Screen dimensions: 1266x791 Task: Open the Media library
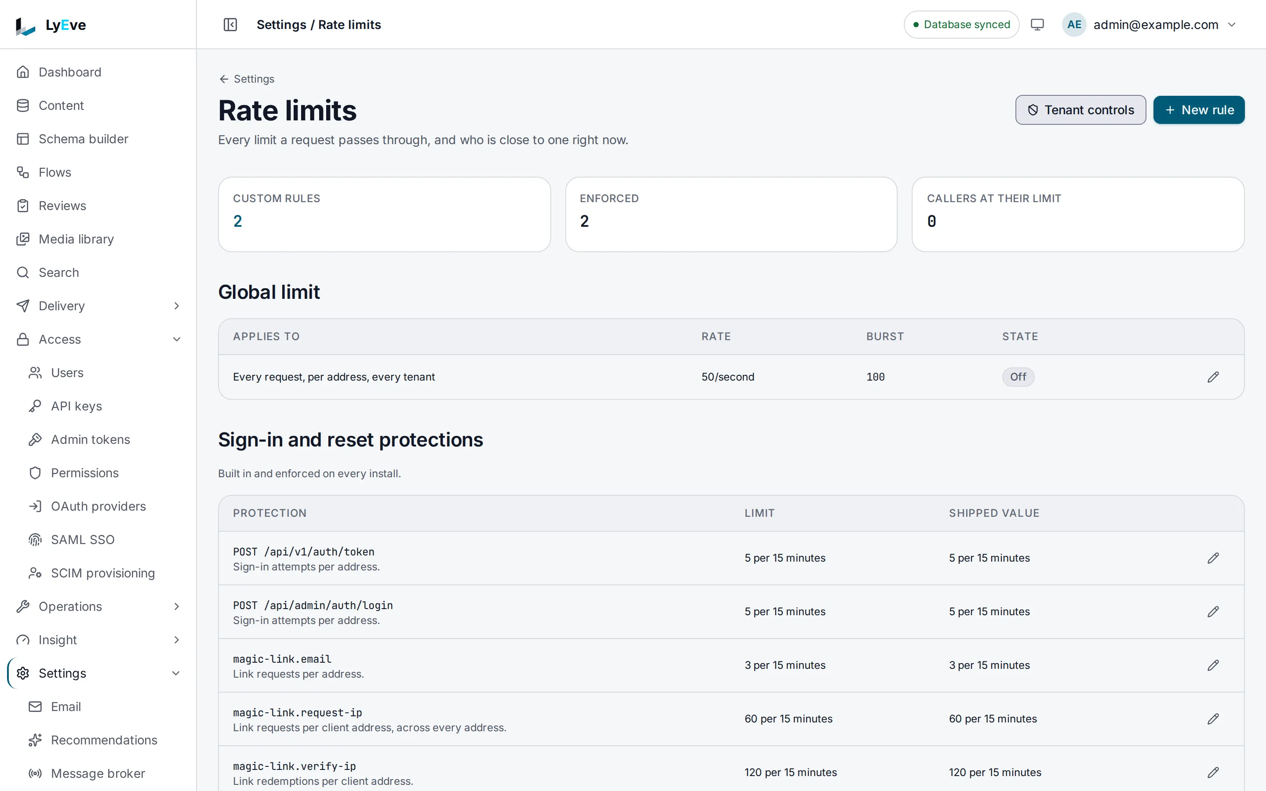pyautogui.click(x=98, y=239)
